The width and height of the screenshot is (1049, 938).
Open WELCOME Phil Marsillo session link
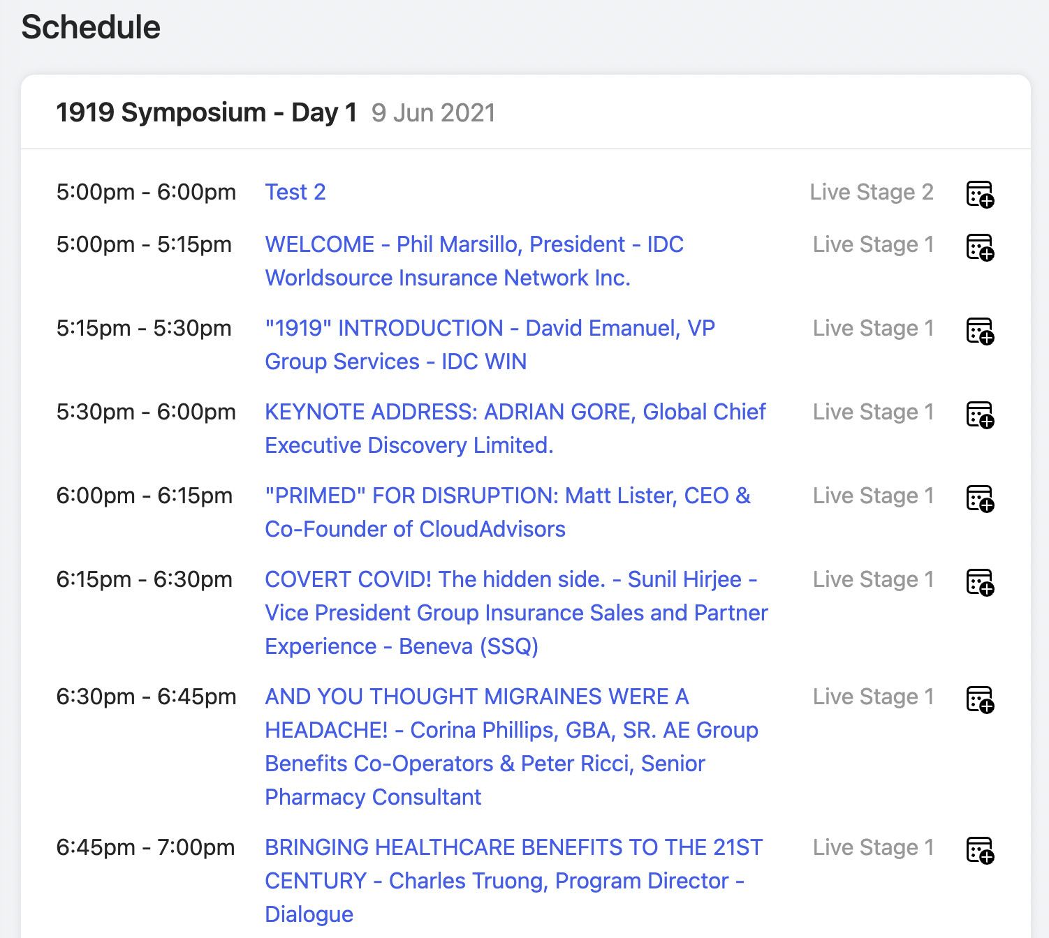(474, 261)
